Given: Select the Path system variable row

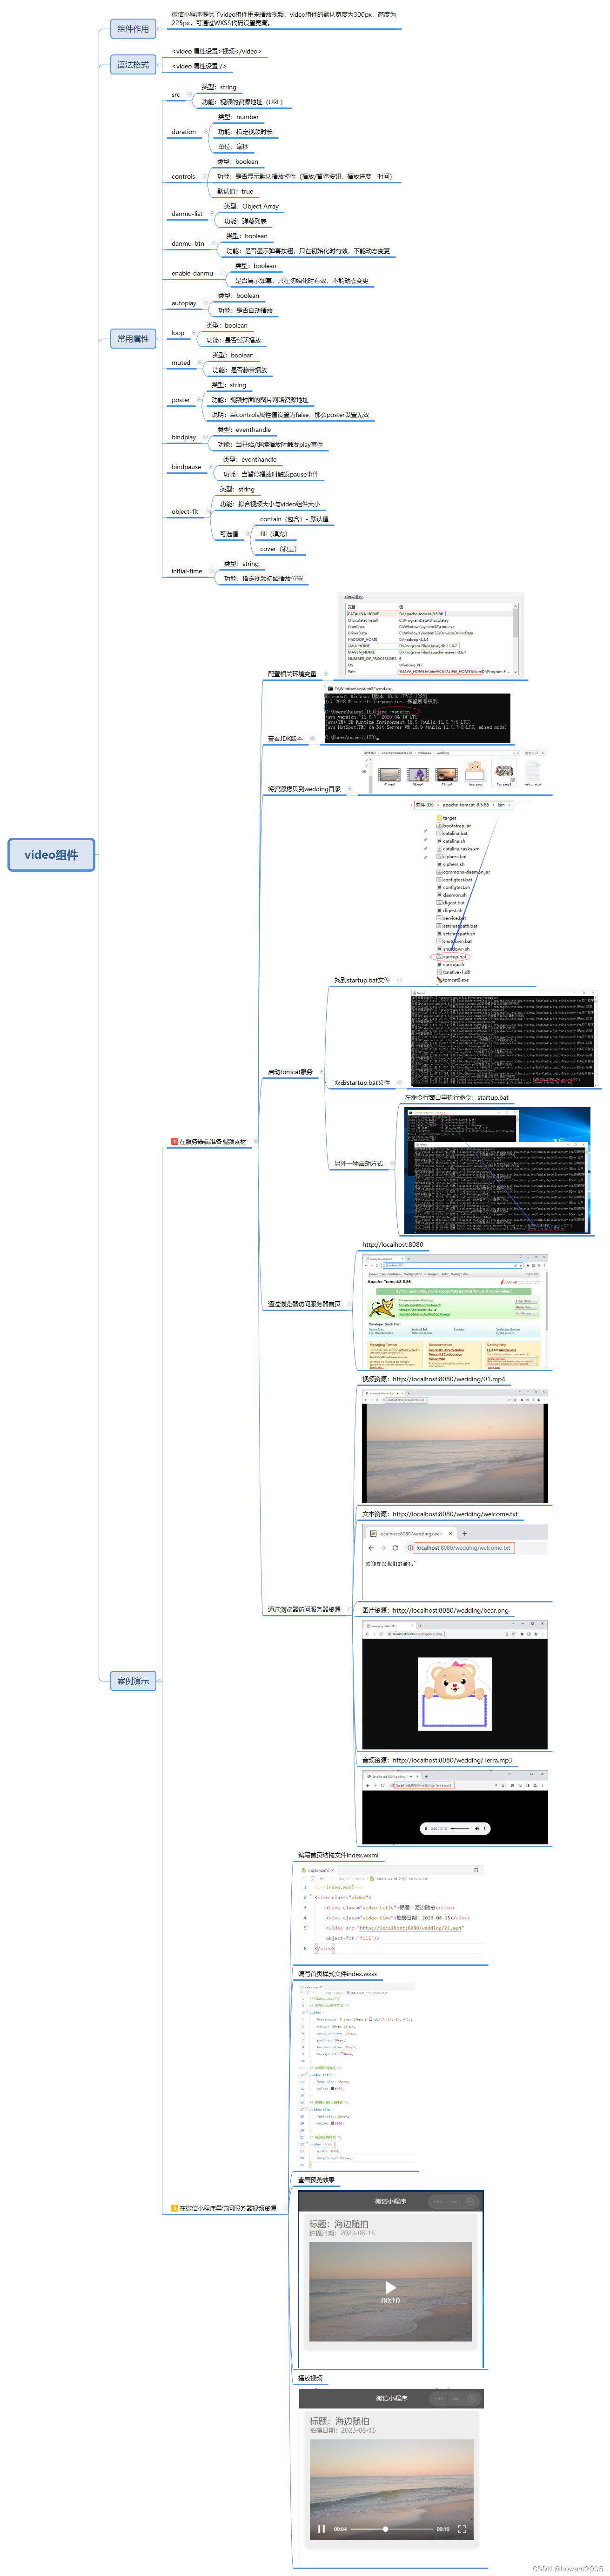Looking at the screenshot, I should pos(428,671).
